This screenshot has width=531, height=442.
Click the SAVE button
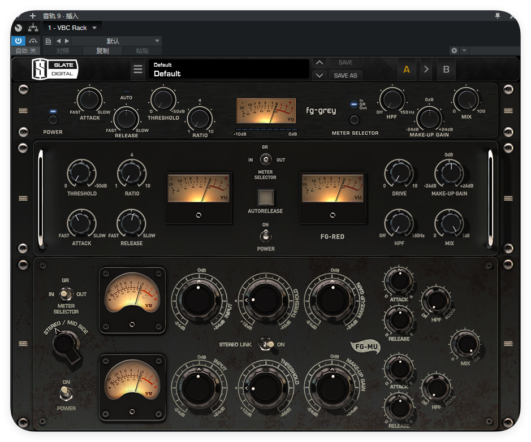(346, 63)
